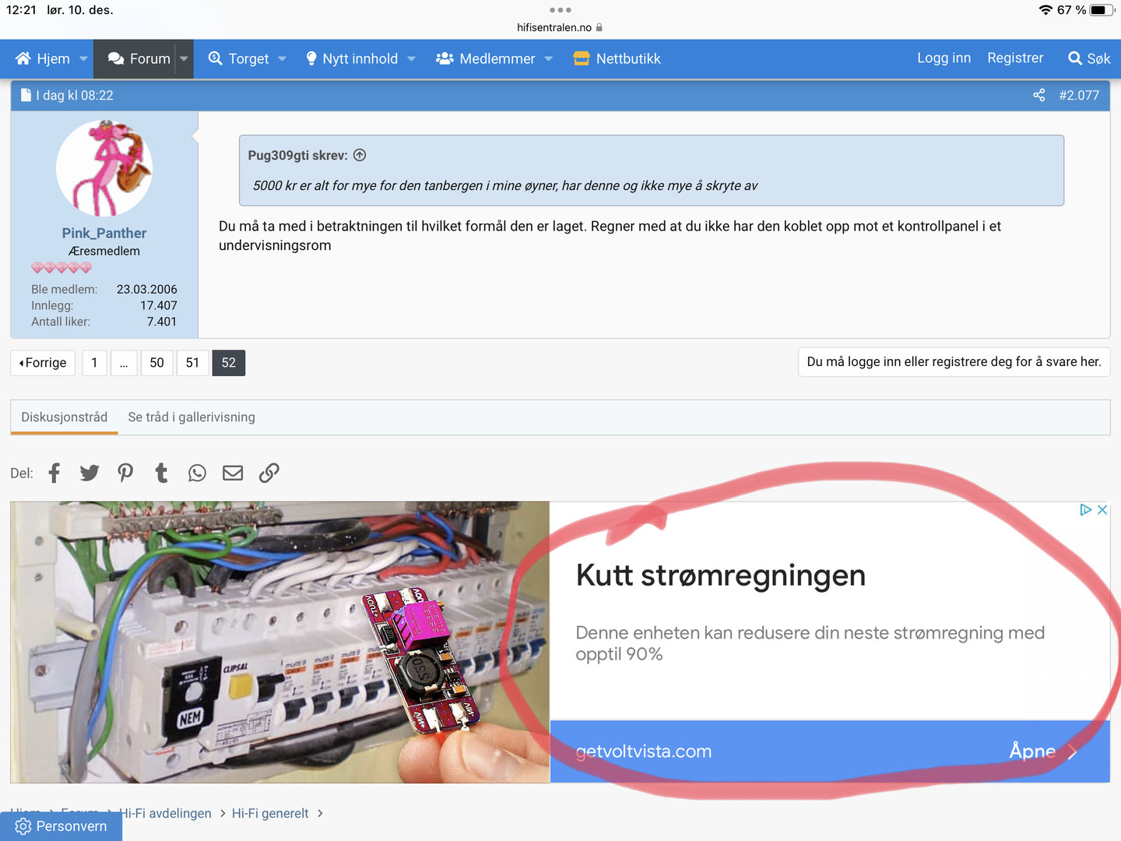This screenshot has width=1121, height=841.
Task: Share thread on Tumblr
Action: (x=161, y=473)
